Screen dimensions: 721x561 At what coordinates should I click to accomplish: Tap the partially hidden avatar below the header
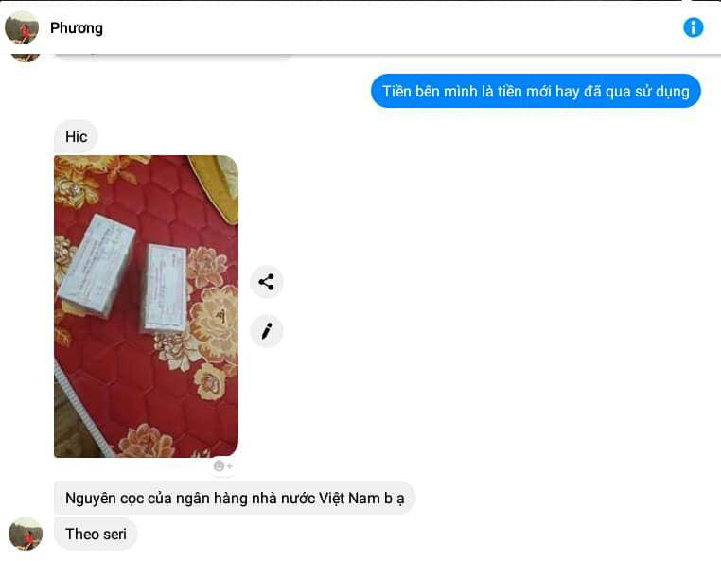tap(26, 58)
